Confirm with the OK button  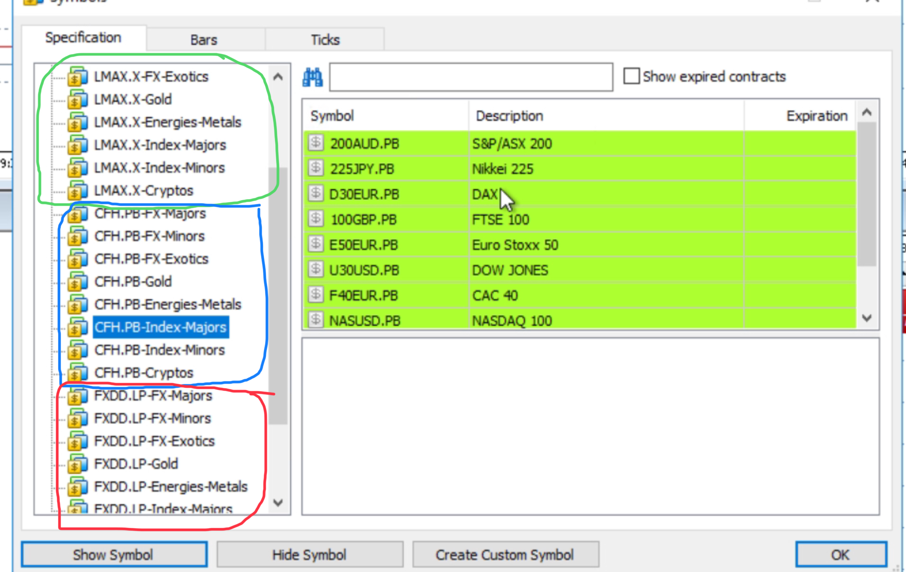pyautogui.click(x=841, y=555)
